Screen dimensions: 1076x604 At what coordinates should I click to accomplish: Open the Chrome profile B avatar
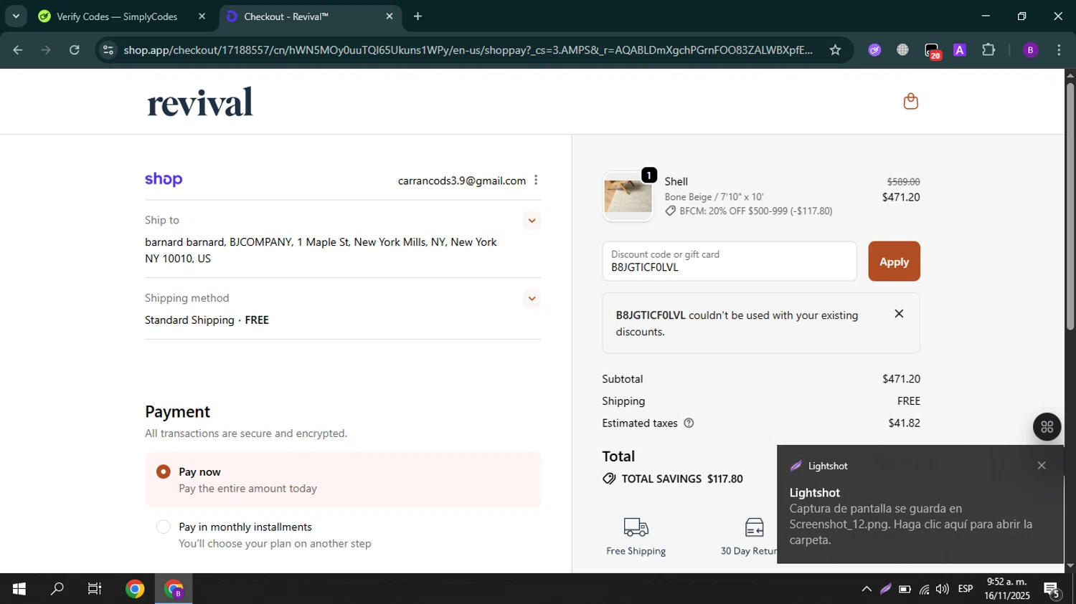click(x=1030, y=50)
